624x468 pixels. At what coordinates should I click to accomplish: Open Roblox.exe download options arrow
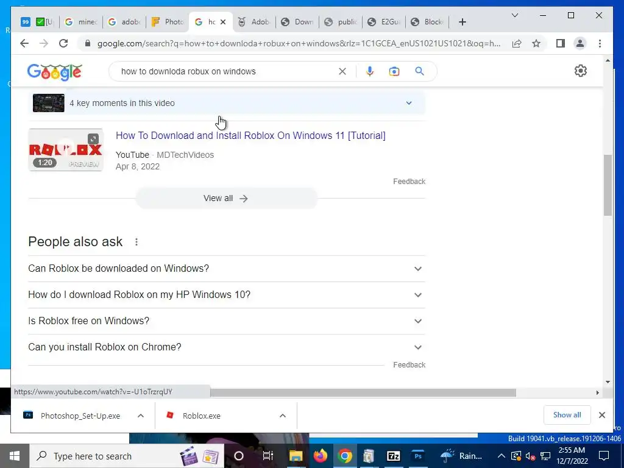click(283, 416)
